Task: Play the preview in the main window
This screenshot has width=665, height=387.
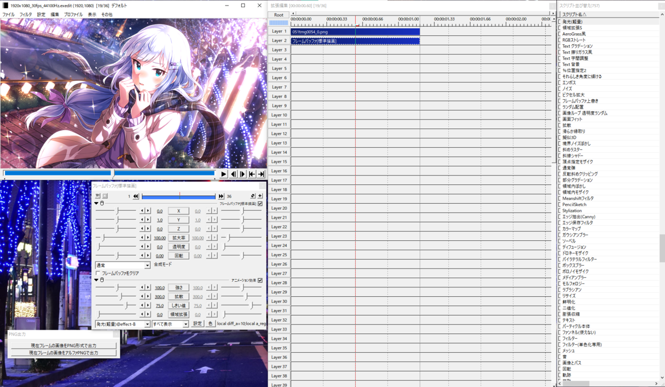Action: pyautogui.click(x=223, y=174)
